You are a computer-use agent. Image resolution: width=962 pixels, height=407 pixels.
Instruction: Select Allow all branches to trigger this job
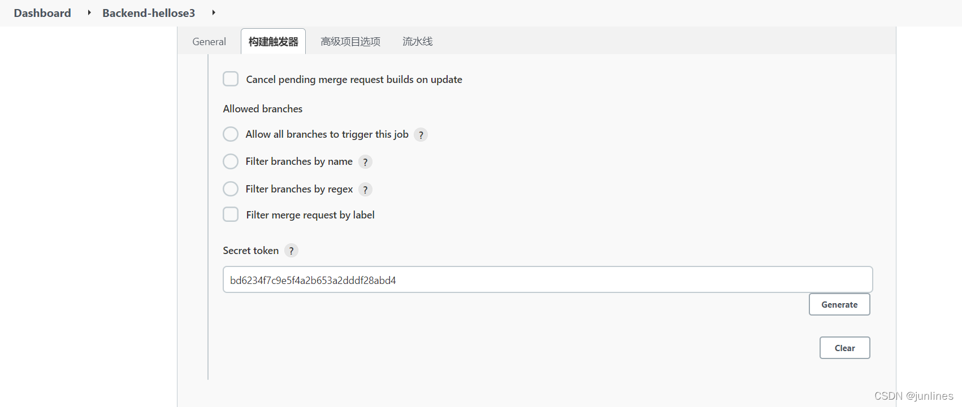click(231, 134)
